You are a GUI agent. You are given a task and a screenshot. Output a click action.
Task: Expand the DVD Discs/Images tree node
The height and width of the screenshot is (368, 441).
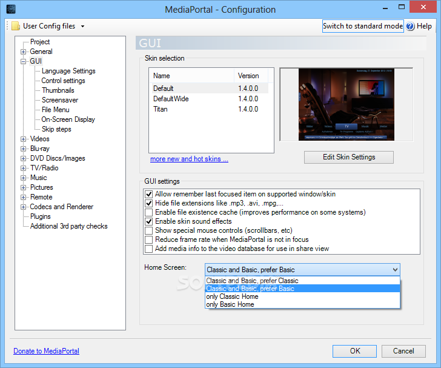coord(24,158)
